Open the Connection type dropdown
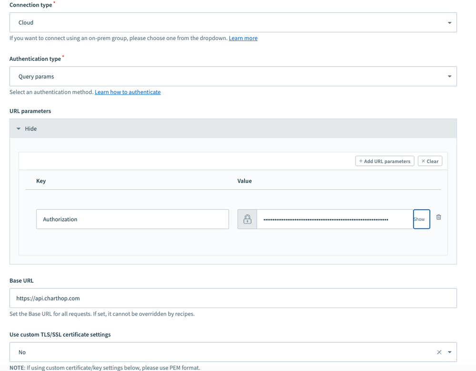Screen dimensions: 476x371 click(x=449, y=23)
